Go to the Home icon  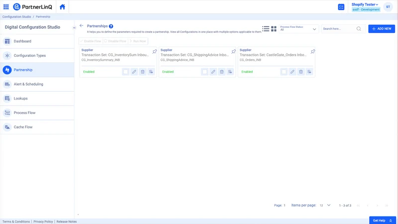pos(62,7)
